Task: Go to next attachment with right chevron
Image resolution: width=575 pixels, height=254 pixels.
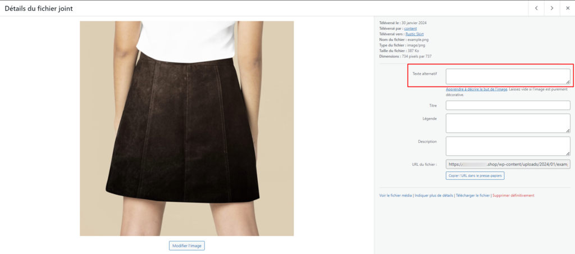Action: point(551,8)
